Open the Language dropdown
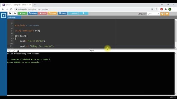The width and height of the screenshot is (177, 99). tap(153, 14)
